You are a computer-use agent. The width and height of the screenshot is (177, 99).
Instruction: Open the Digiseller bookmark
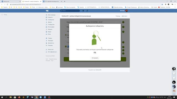[80, 7]
